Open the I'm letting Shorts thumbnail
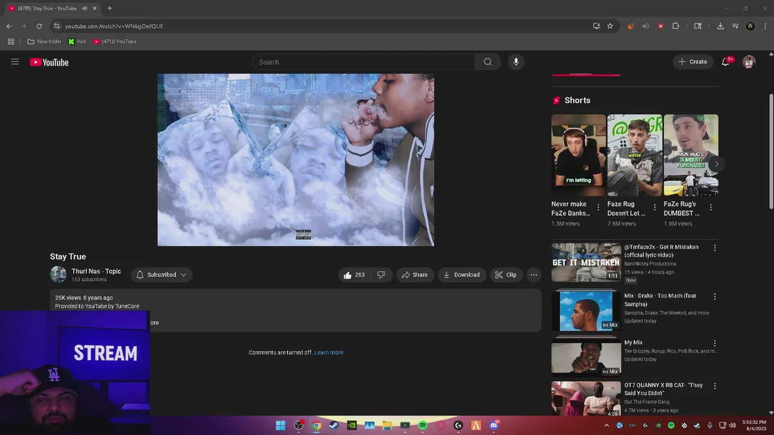This screenshot has width=774, height=435. coord(578,155)
